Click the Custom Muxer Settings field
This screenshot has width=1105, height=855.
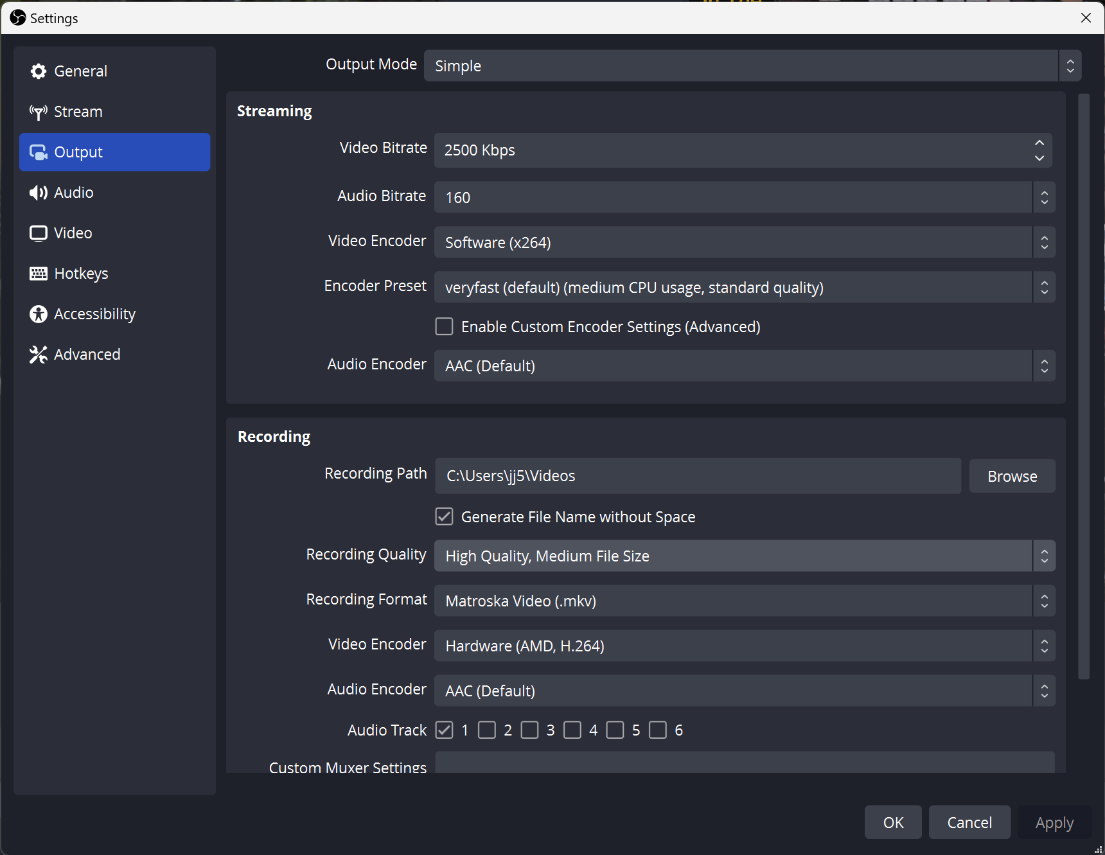745,762
